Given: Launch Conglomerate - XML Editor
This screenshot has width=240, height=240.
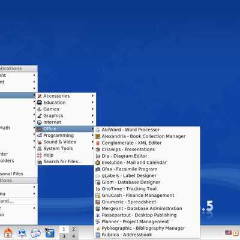Looking at the screenshot, I should (147, 143).
